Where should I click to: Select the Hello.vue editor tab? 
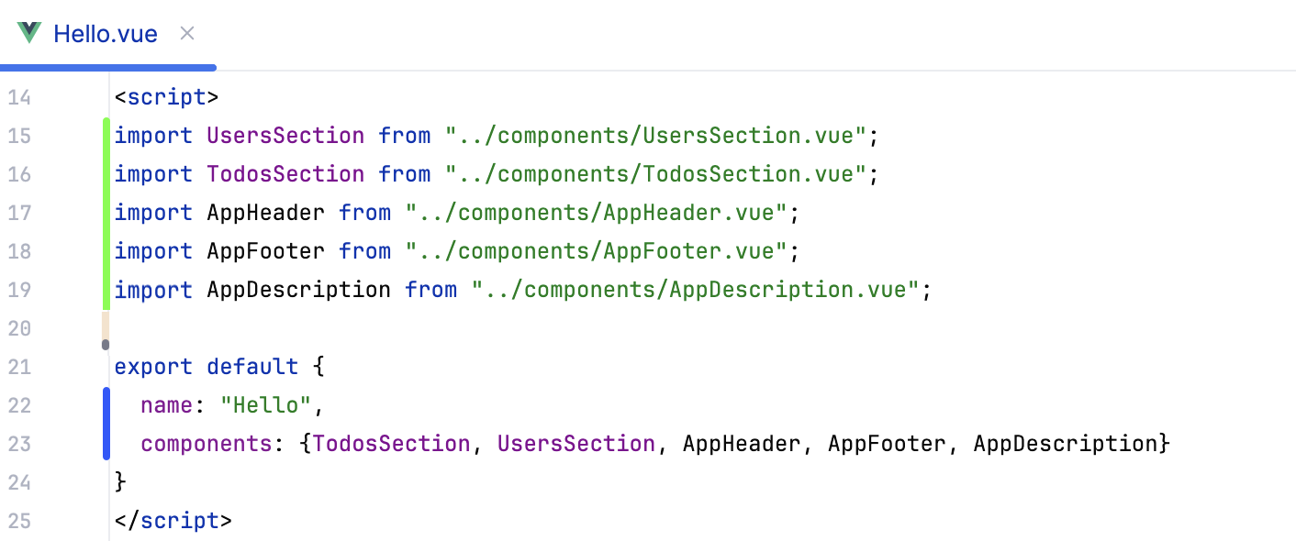(x=107, y=33)
